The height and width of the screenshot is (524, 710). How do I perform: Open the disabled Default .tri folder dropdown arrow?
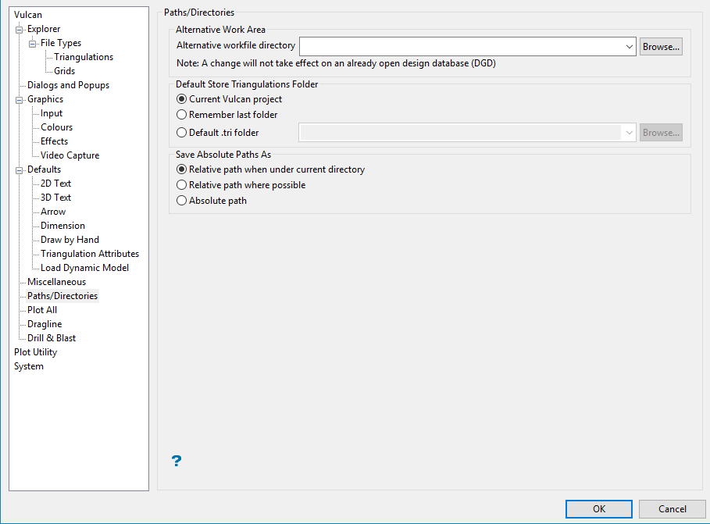(629, 133)
